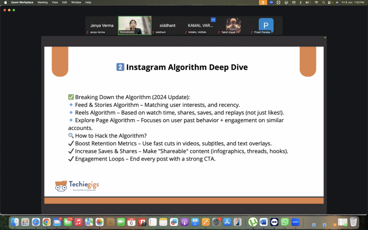Open TeamViewer in the Dock
The height and width of the screenshot is (230, 368).
pyautogui.click(x=274, y=222)
